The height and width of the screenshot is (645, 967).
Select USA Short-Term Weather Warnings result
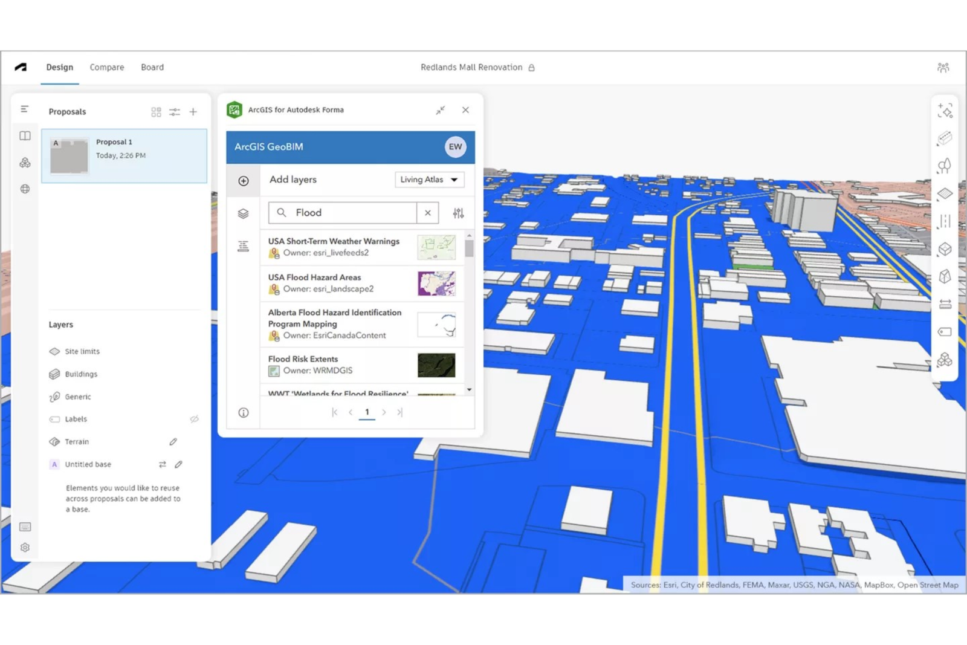[x=362, y=247]
